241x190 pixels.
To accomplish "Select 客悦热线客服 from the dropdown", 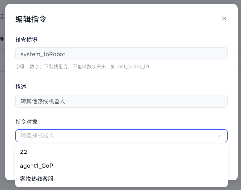I will 121,179.
